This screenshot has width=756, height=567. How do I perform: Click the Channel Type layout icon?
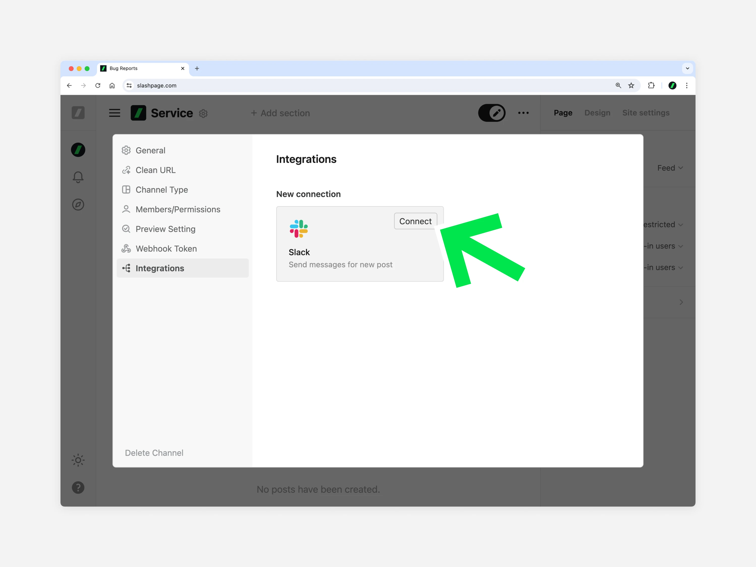tap(126, 190)
